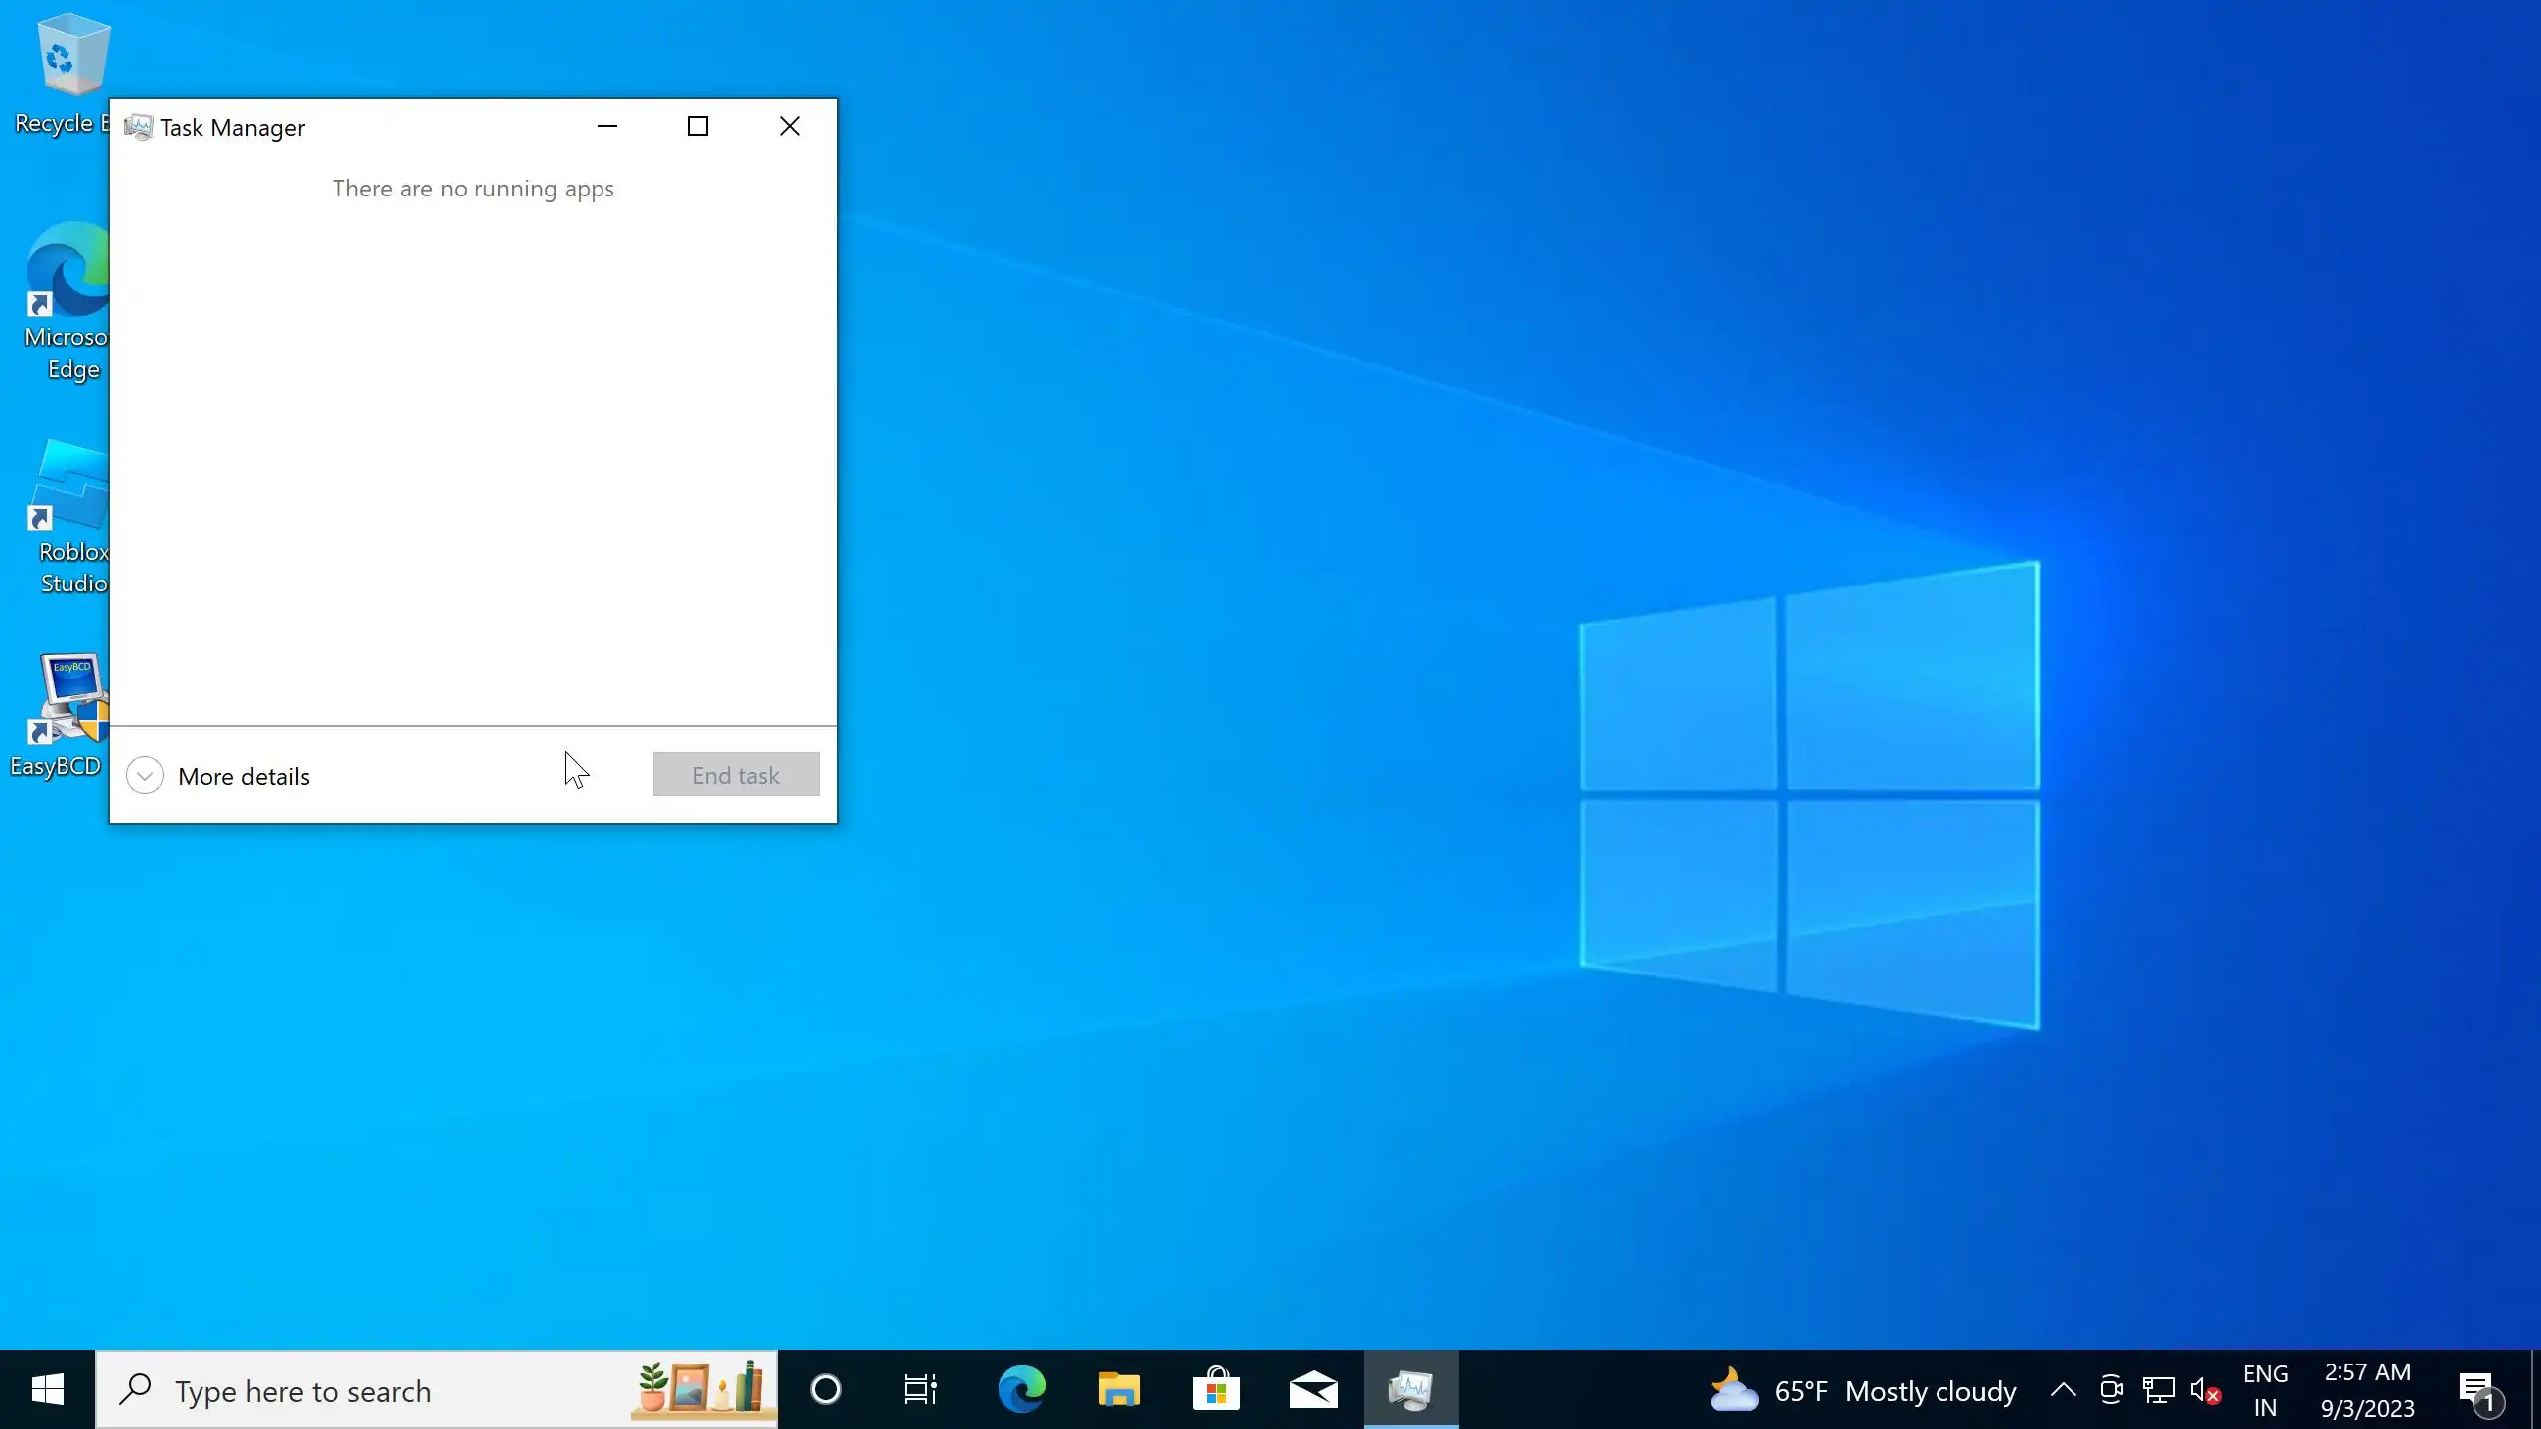Click the Cortana circle icon
This screenshot has width=2541, height=1429.
tap(825, 1389)
